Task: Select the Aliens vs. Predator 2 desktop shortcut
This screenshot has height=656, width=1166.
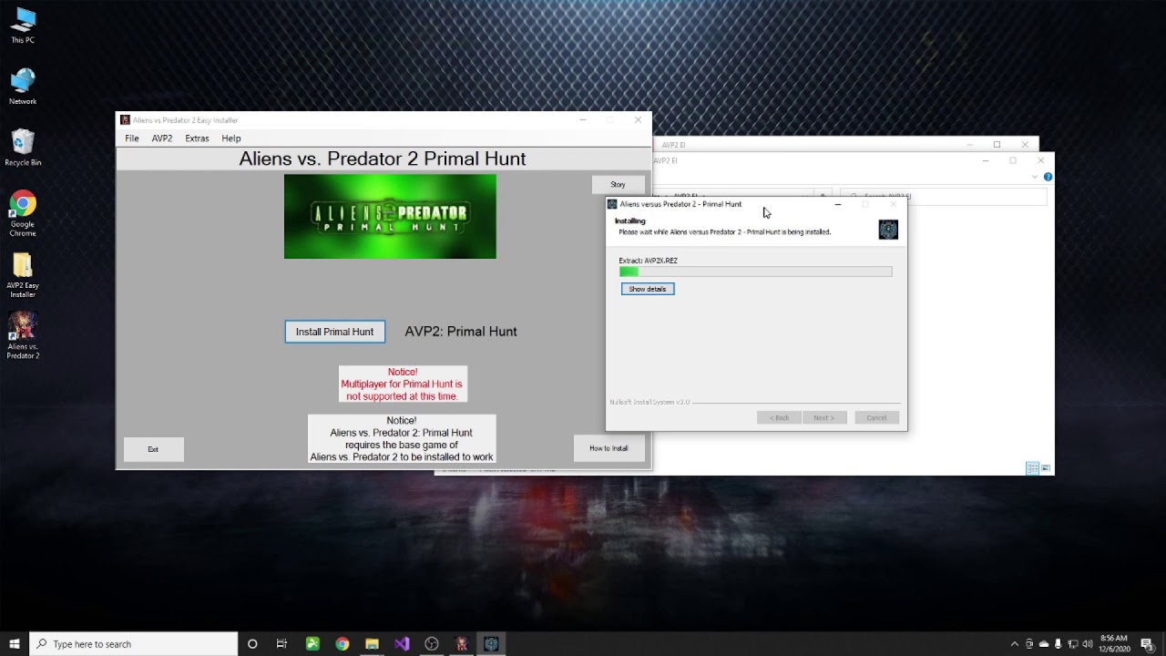Action: tap(23, 336)
